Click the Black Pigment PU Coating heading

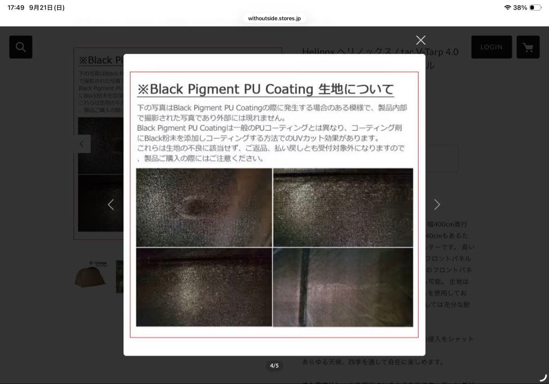265,89
